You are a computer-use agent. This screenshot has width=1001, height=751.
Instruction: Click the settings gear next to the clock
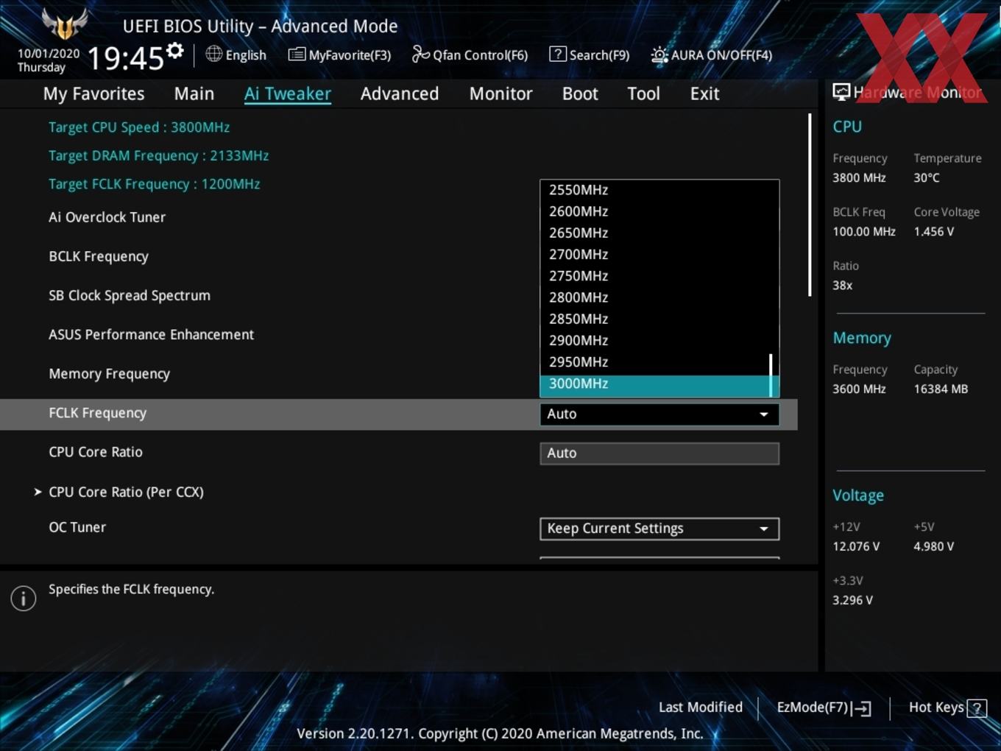click(x=174, y=51)
